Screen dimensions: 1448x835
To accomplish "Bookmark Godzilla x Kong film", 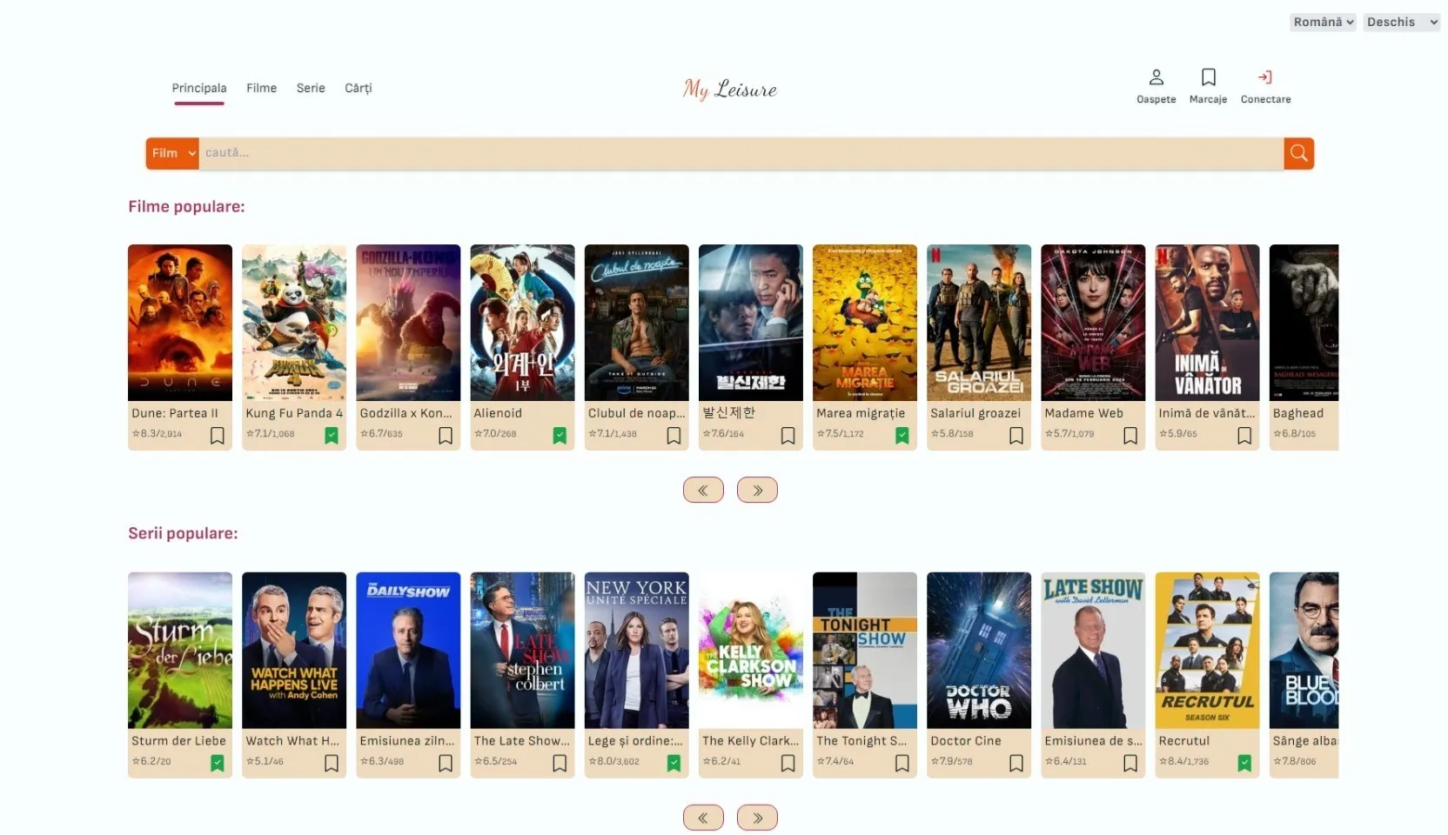I will point(446,436).
